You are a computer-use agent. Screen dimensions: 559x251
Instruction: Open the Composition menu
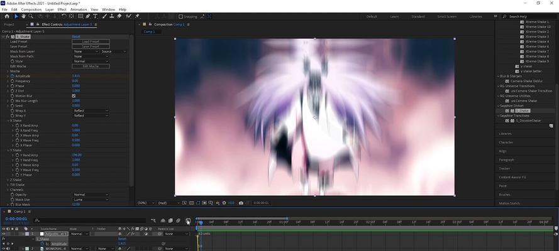point(31,9)
